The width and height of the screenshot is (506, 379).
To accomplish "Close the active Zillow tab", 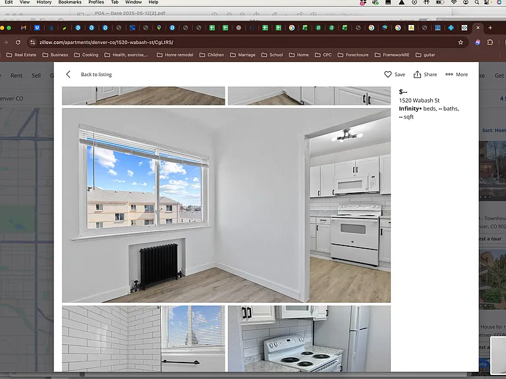I will click(478, 28).
